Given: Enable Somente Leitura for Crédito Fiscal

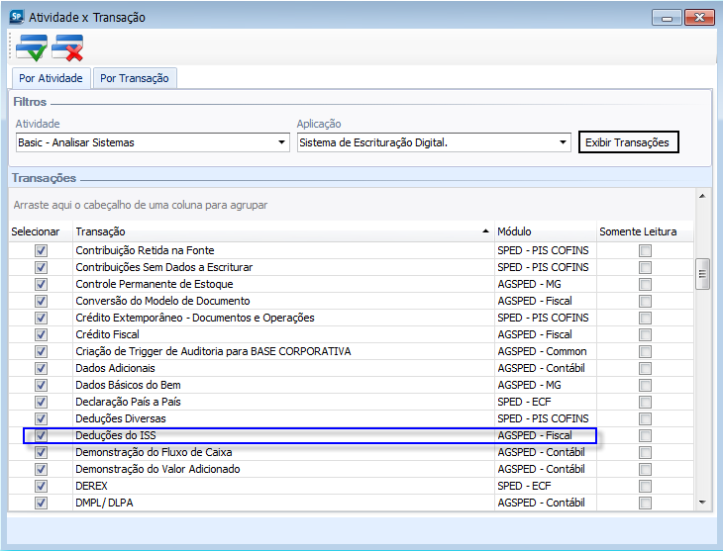Looking at the screenshot, I should 645,335.
